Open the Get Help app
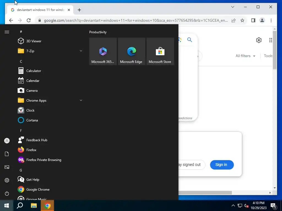Image resolution: width=282 pixels, height=211 pixels. [x=50, y=179]
